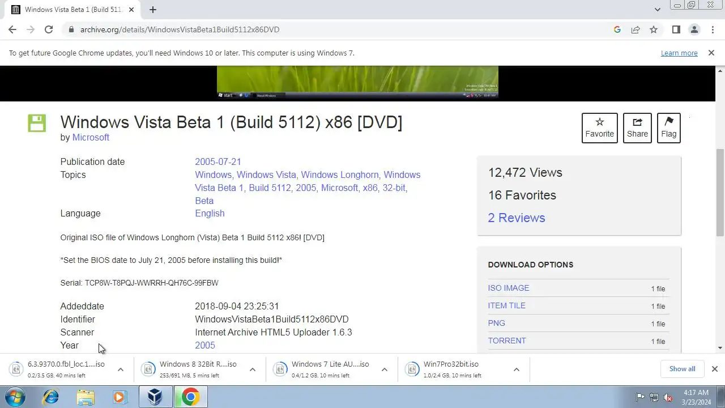Click the Favorite star button
725x408 pixels.
[599, 128]
